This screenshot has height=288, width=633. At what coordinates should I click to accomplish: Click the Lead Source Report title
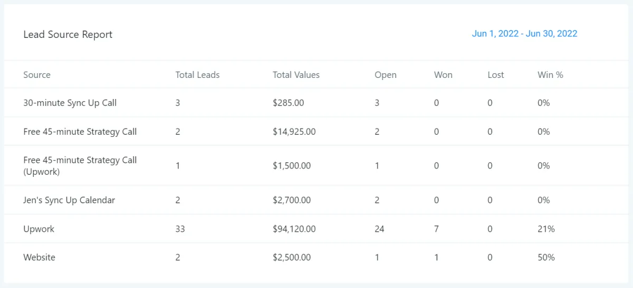68,35
